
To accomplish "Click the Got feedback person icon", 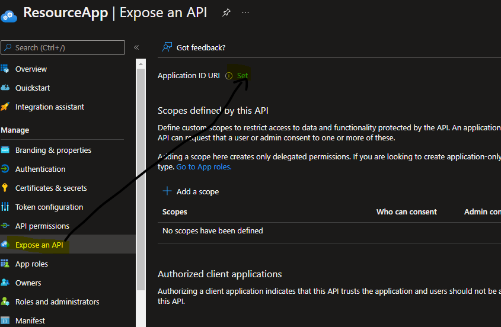I will [167, 47].
